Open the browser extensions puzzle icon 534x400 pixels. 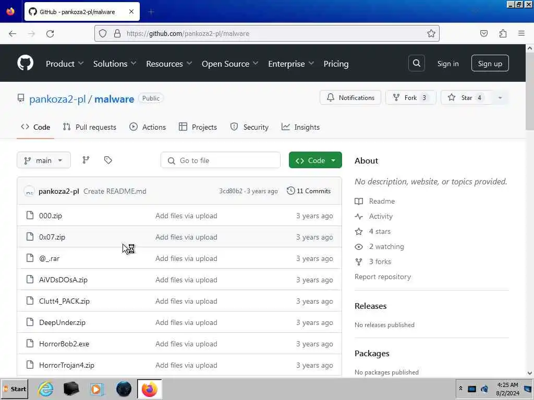[x=503, y=33]
